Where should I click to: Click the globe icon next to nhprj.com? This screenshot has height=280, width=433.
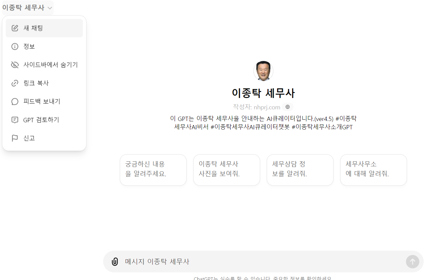pyautogui.click(x=287, y=107)
